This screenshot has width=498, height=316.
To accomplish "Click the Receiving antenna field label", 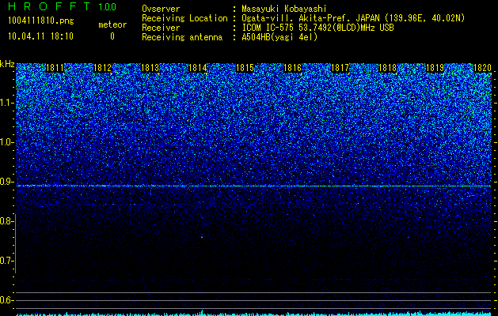I will point(182,37).
